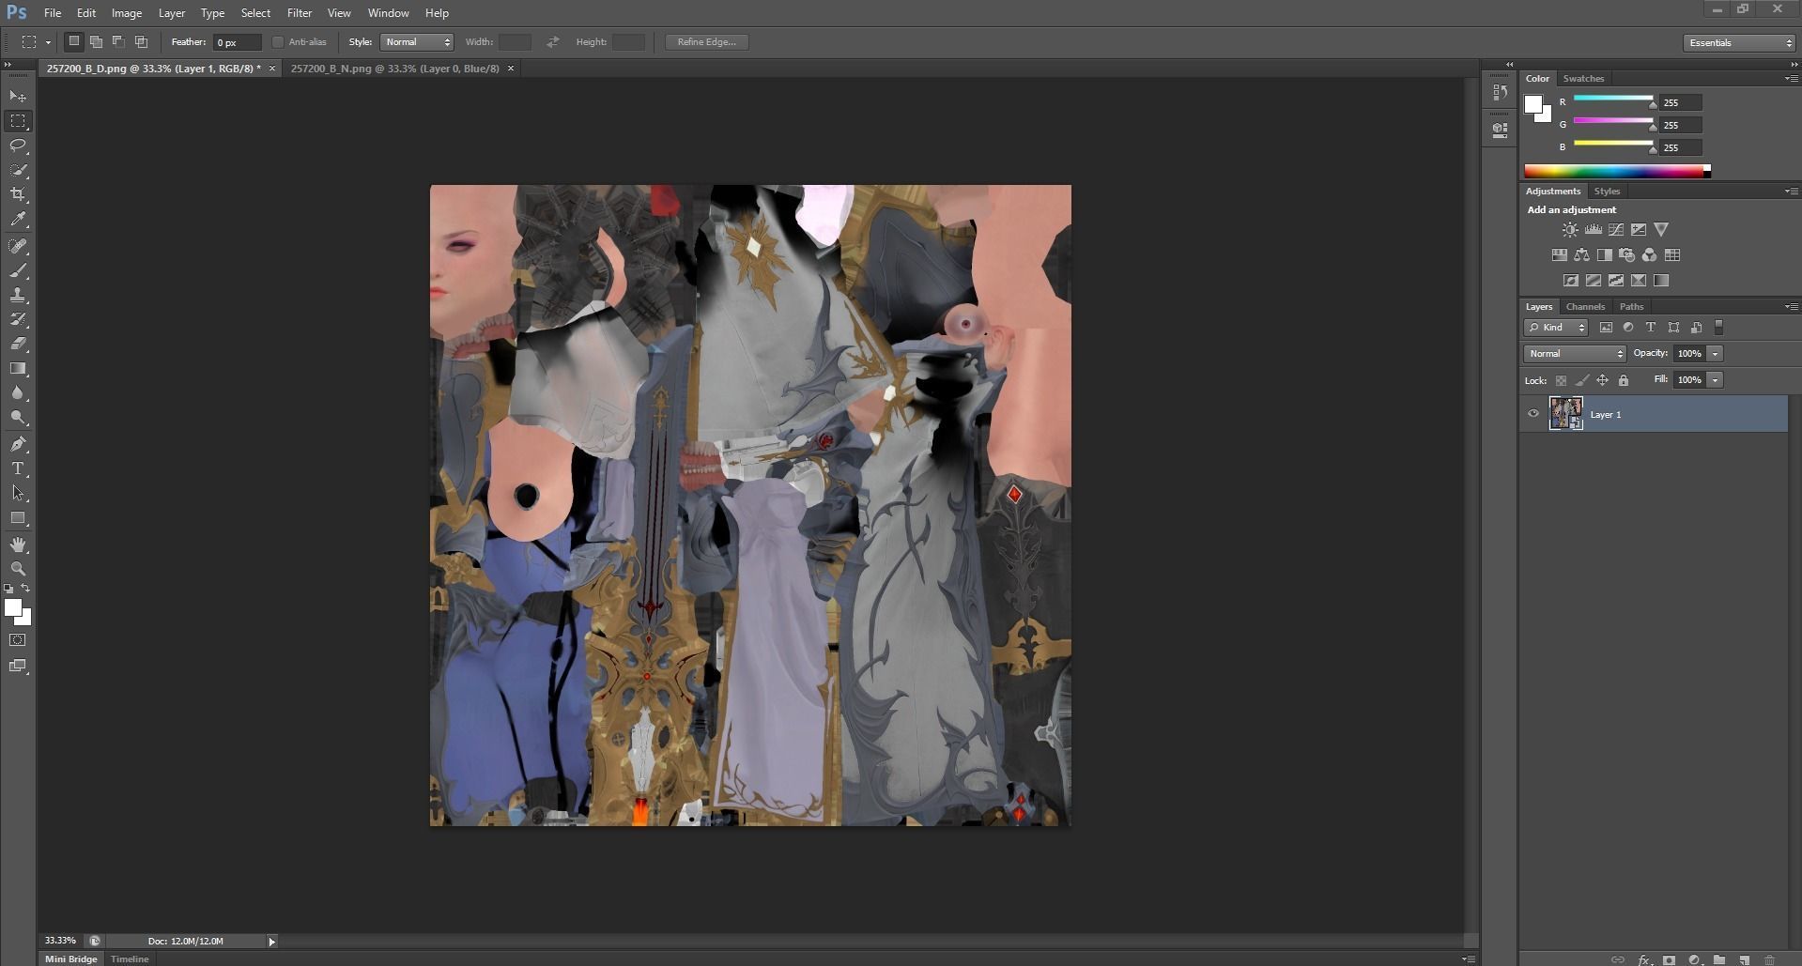Select the Clone Stamp tool

point(18,295)
